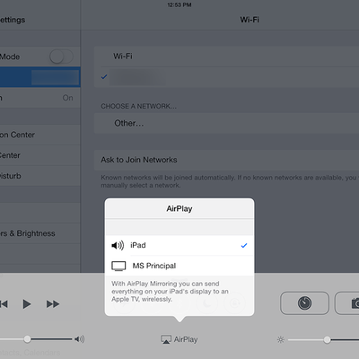The image size is (359, 359).
Task: Click the loud speaker icon by volume slider
Action: (79, 339)
